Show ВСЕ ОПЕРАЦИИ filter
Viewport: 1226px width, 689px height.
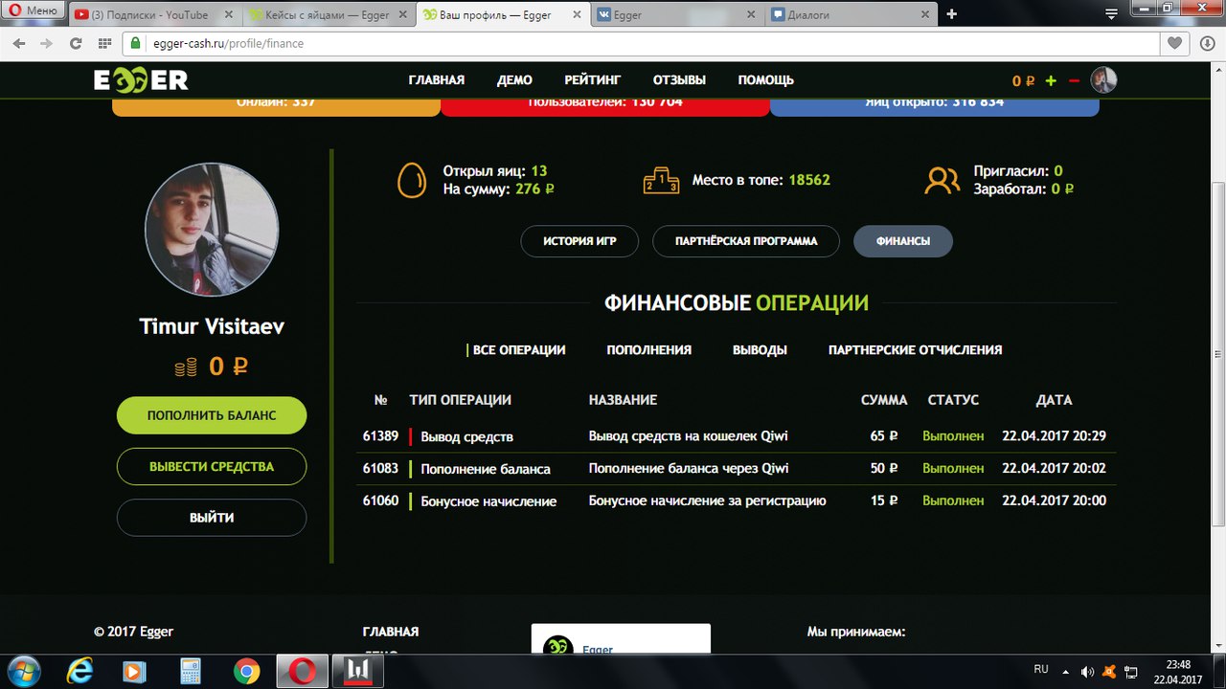[x=519, y=350]
